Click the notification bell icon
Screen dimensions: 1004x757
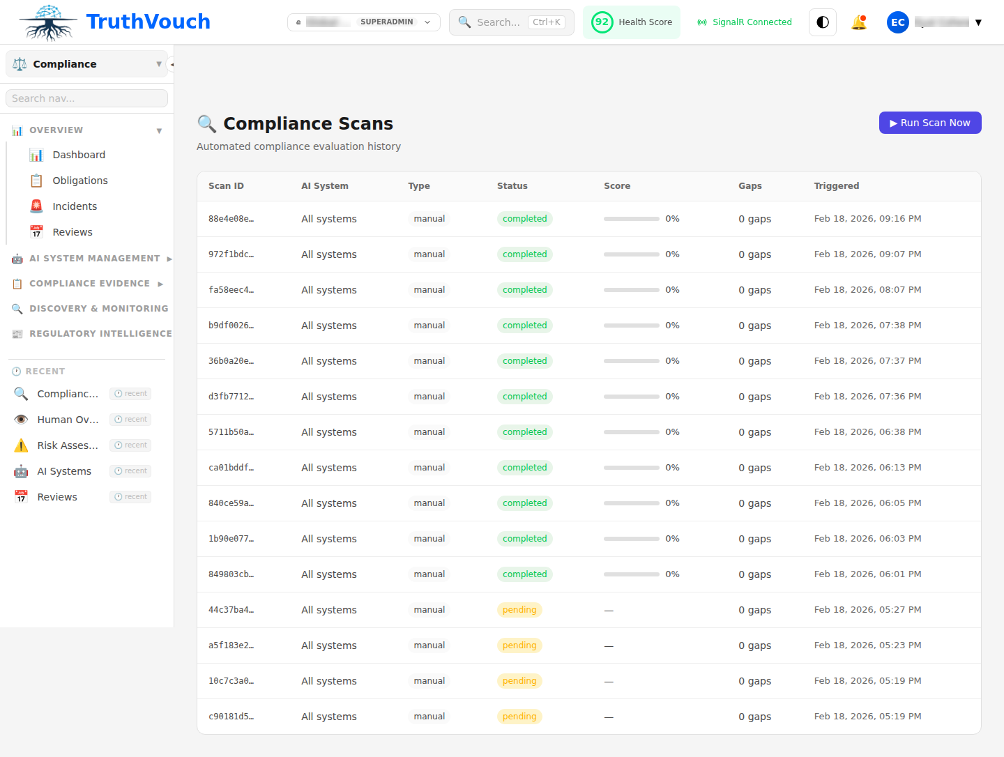pyautogui.click(x=859, y=22)
